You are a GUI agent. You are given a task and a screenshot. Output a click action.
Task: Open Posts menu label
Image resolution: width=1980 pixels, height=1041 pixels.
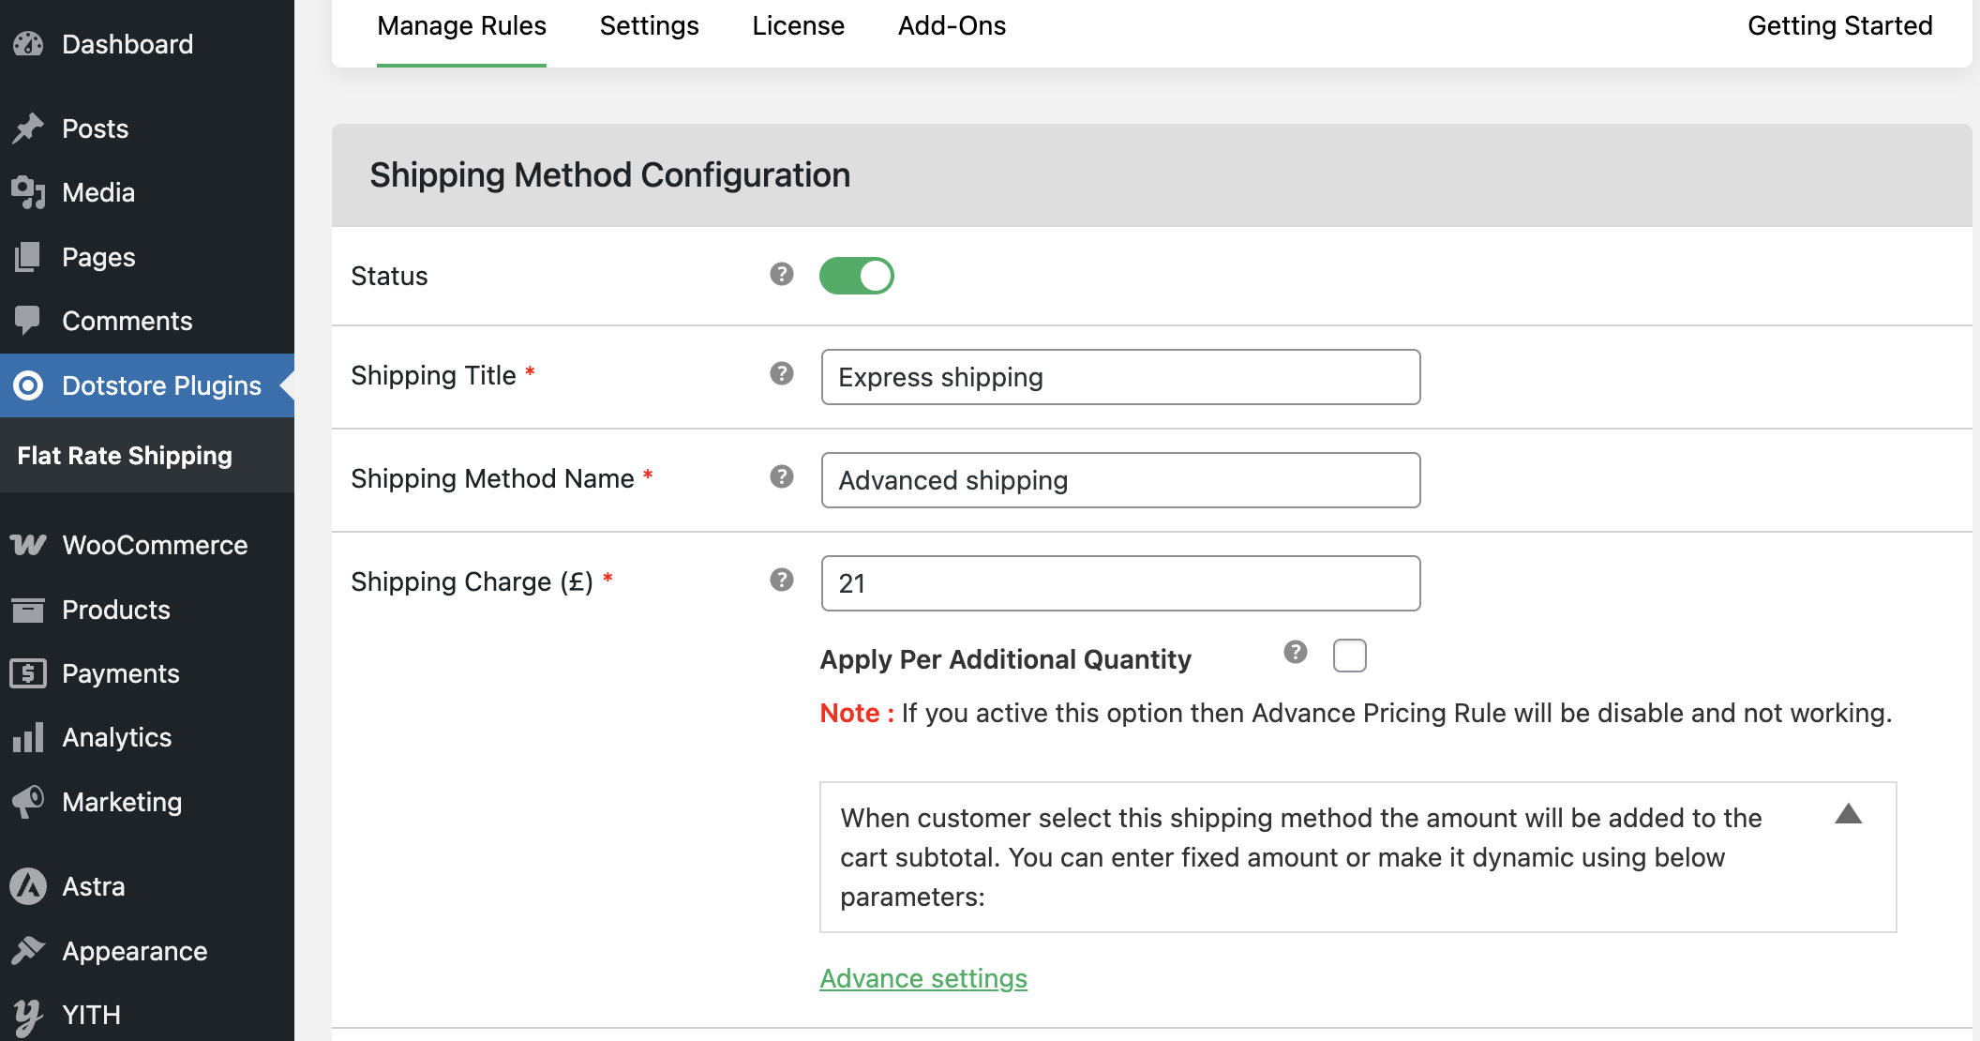pos(95,128)
